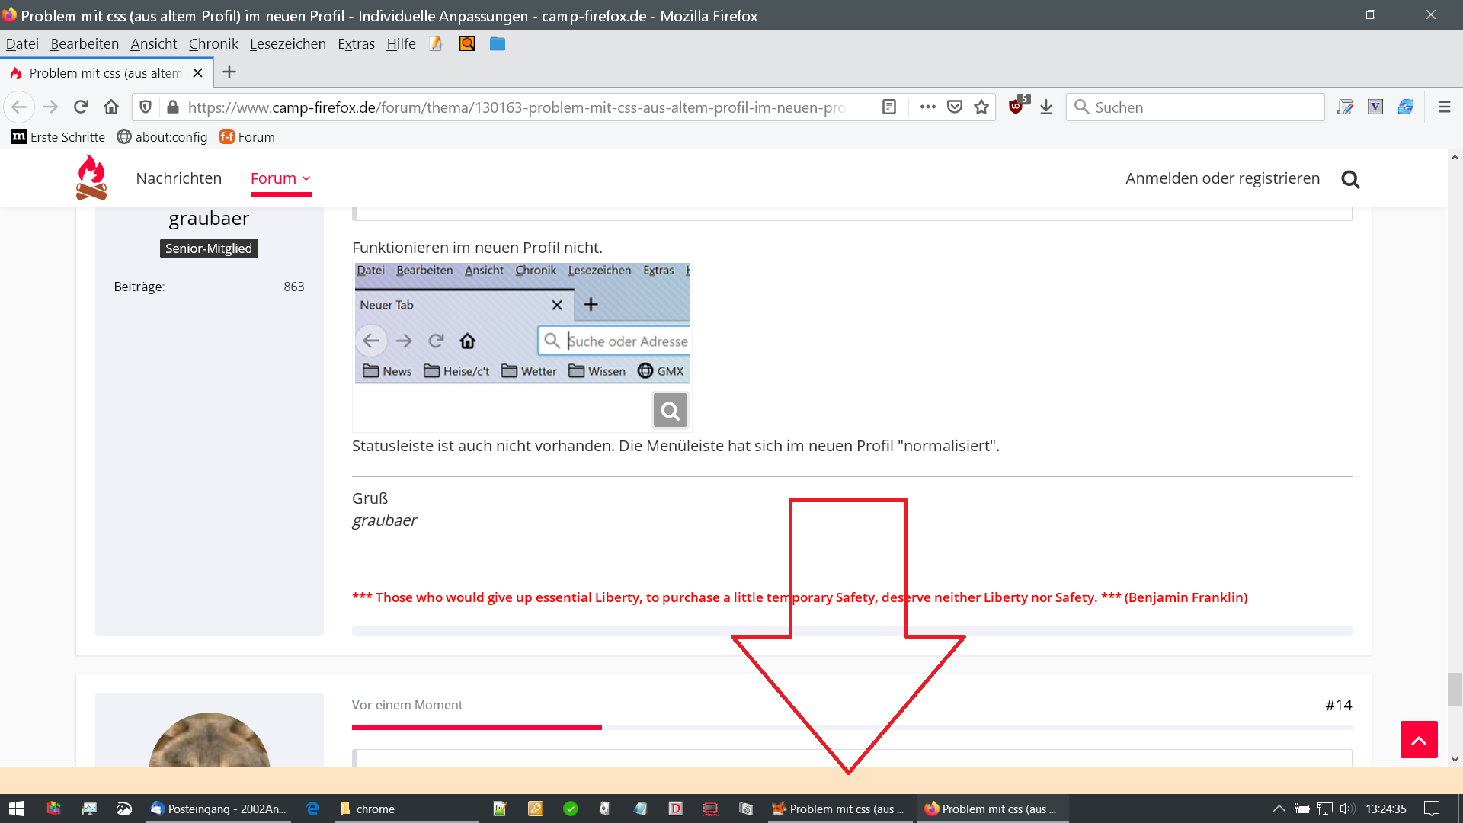Bookmark page with star icon
1463x823 pixels.
pos(981,107)
